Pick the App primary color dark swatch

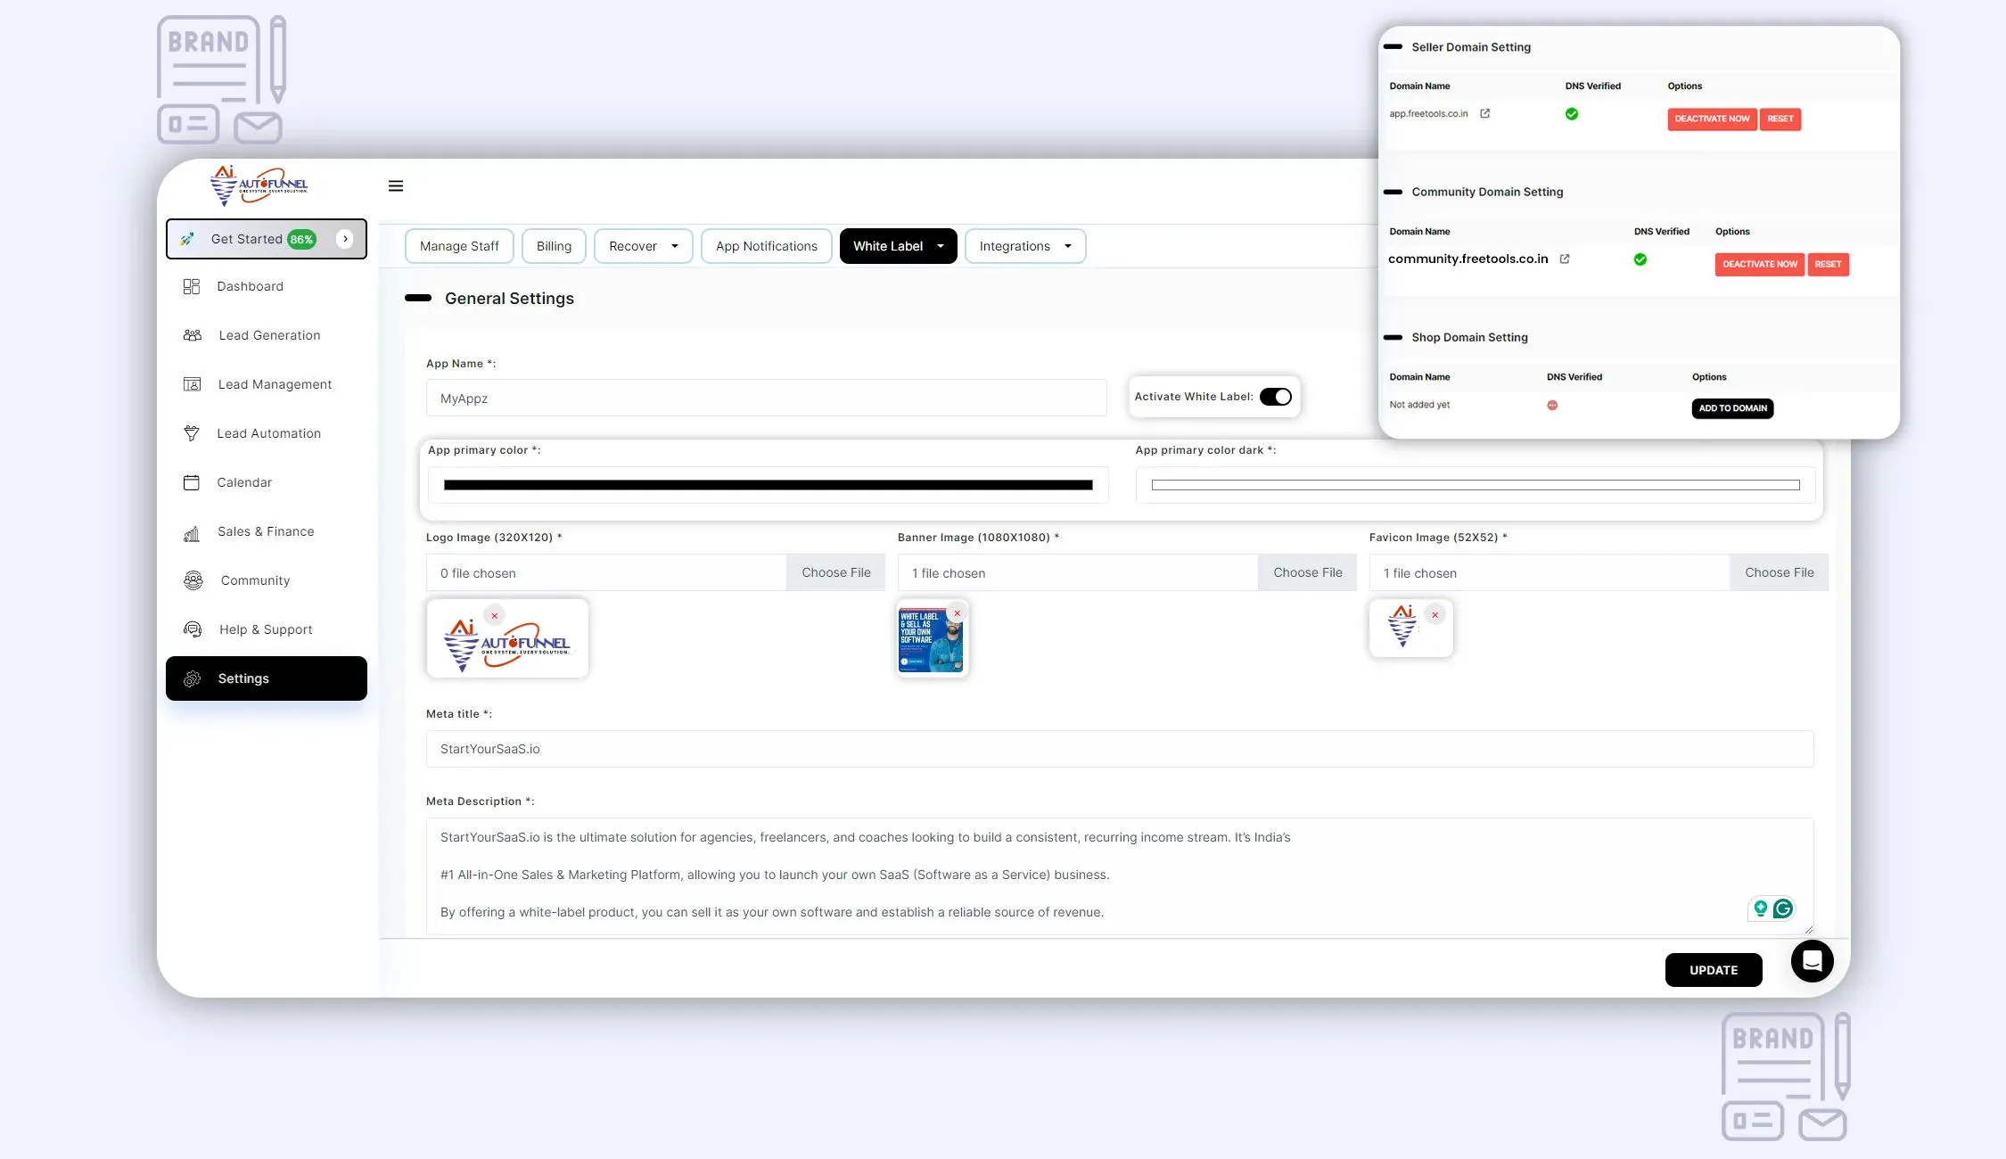coord(1476,485)
